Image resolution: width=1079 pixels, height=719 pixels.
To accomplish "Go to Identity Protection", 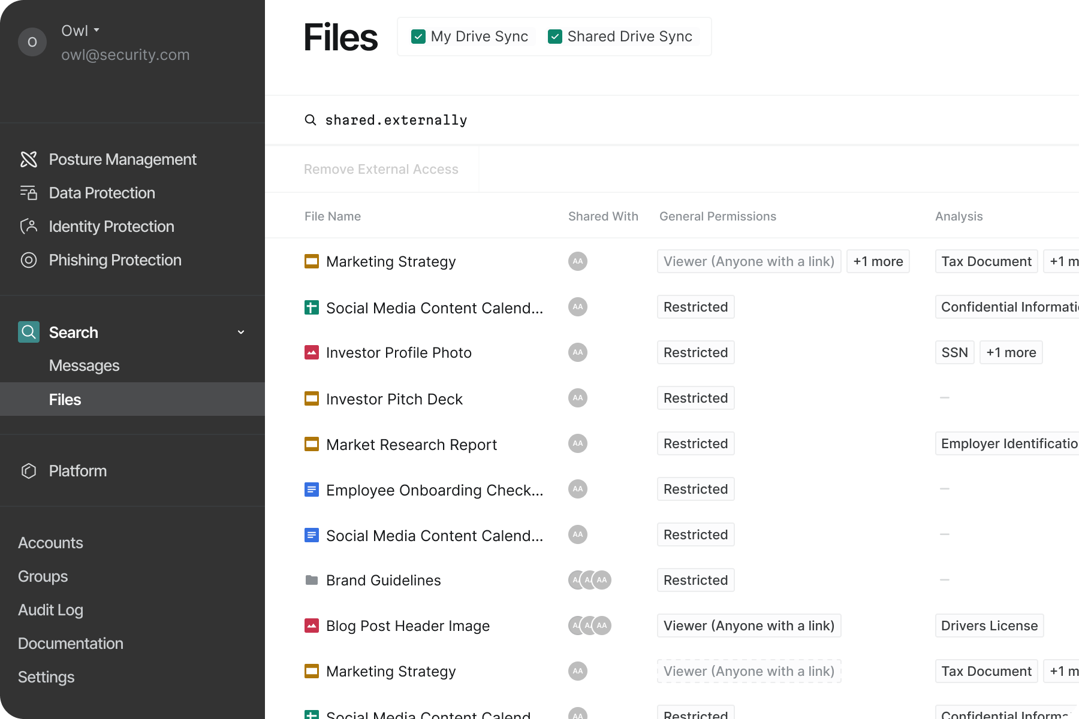I will (111, 226).
